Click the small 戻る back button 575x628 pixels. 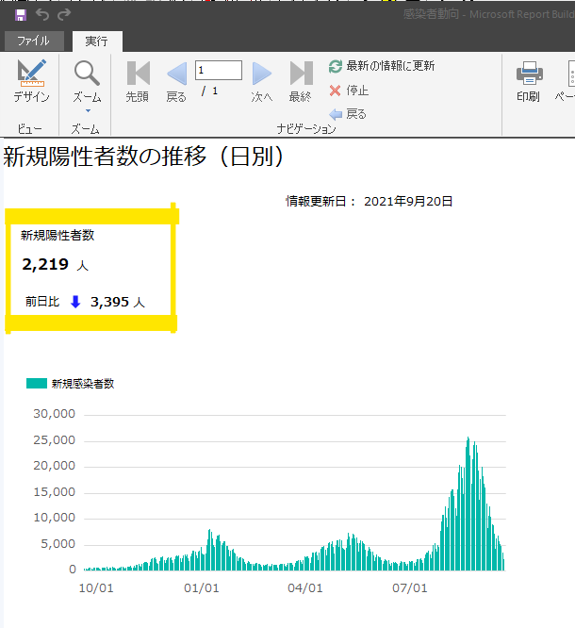(x=348, y=114)
